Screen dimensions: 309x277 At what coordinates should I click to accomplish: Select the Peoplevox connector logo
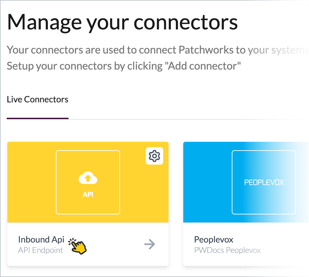click(x=264, y=182)
